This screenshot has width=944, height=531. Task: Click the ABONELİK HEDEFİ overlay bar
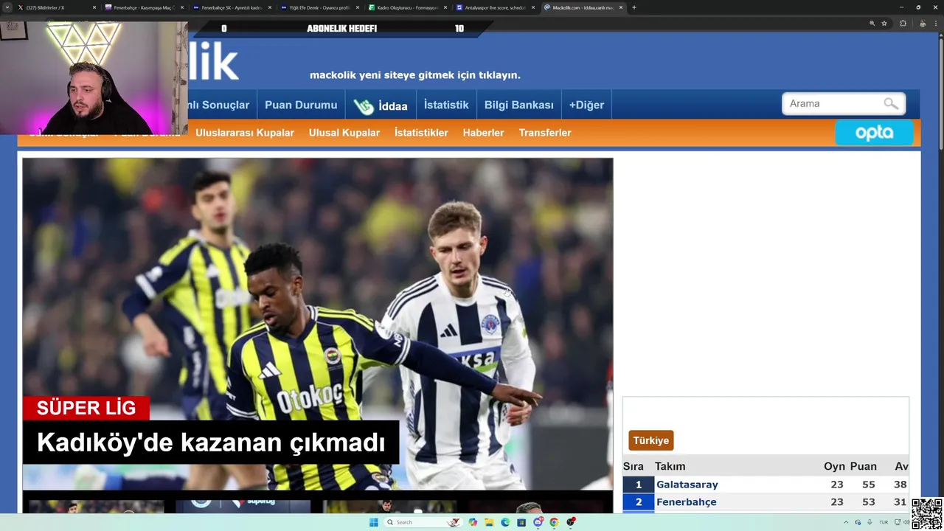(x=343, y=29)
